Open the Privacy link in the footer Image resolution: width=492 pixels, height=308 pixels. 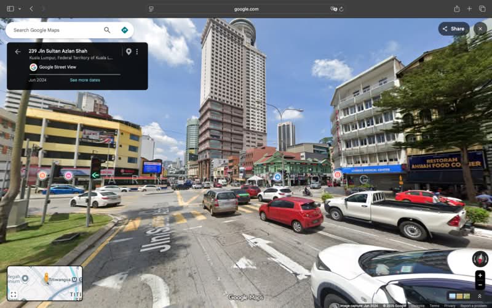(450, 306)
